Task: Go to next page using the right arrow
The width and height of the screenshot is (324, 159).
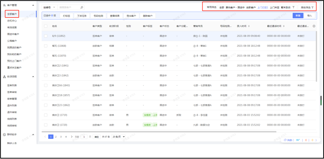Action: point(72,137)
